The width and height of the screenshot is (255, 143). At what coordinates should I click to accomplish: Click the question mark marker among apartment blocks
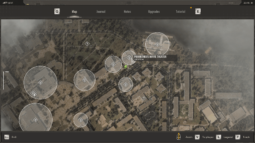coord(144,98)
